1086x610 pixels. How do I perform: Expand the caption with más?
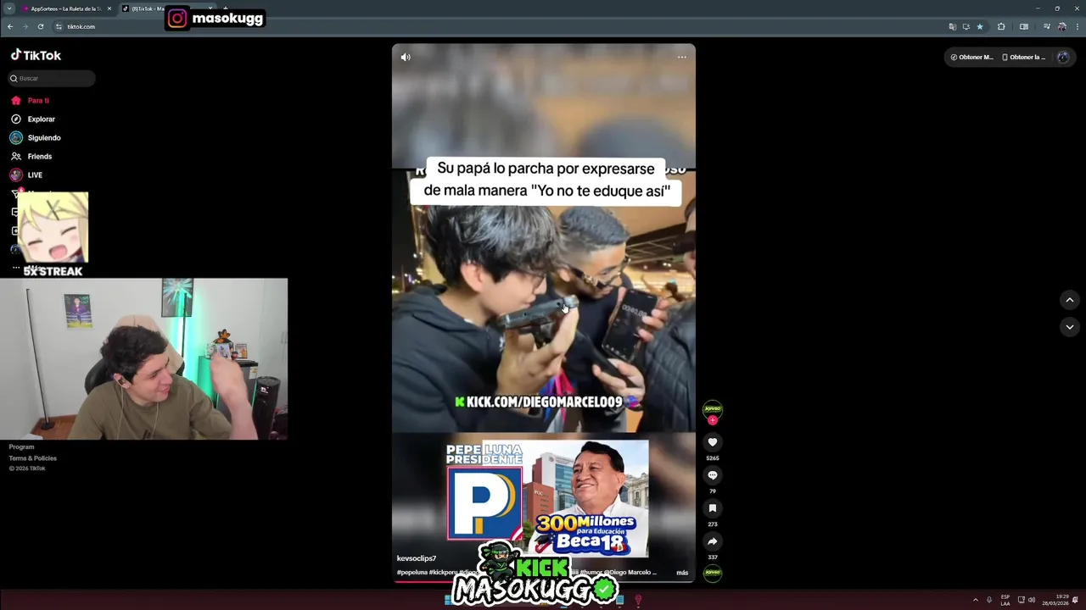pos(682,573)
